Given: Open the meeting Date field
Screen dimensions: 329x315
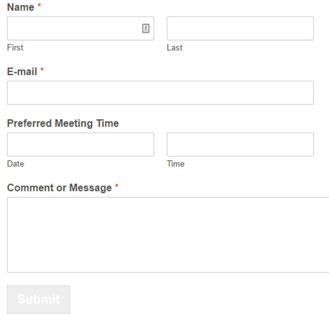Looking at the screenshot, I should 80,144.
